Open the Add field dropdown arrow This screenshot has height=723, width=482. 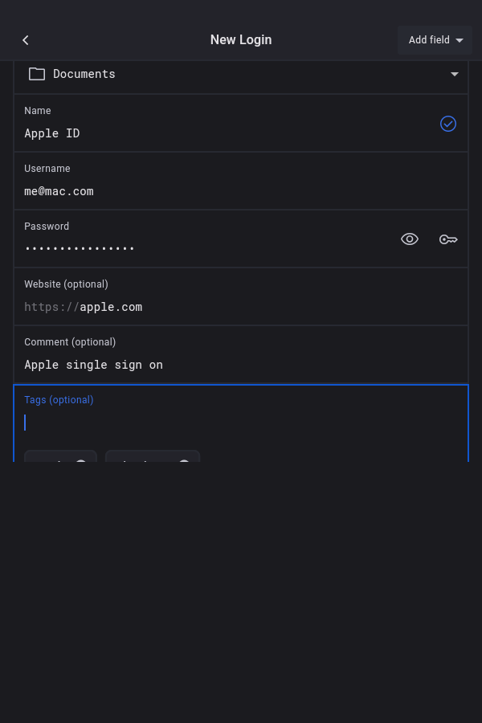point(460,40)
